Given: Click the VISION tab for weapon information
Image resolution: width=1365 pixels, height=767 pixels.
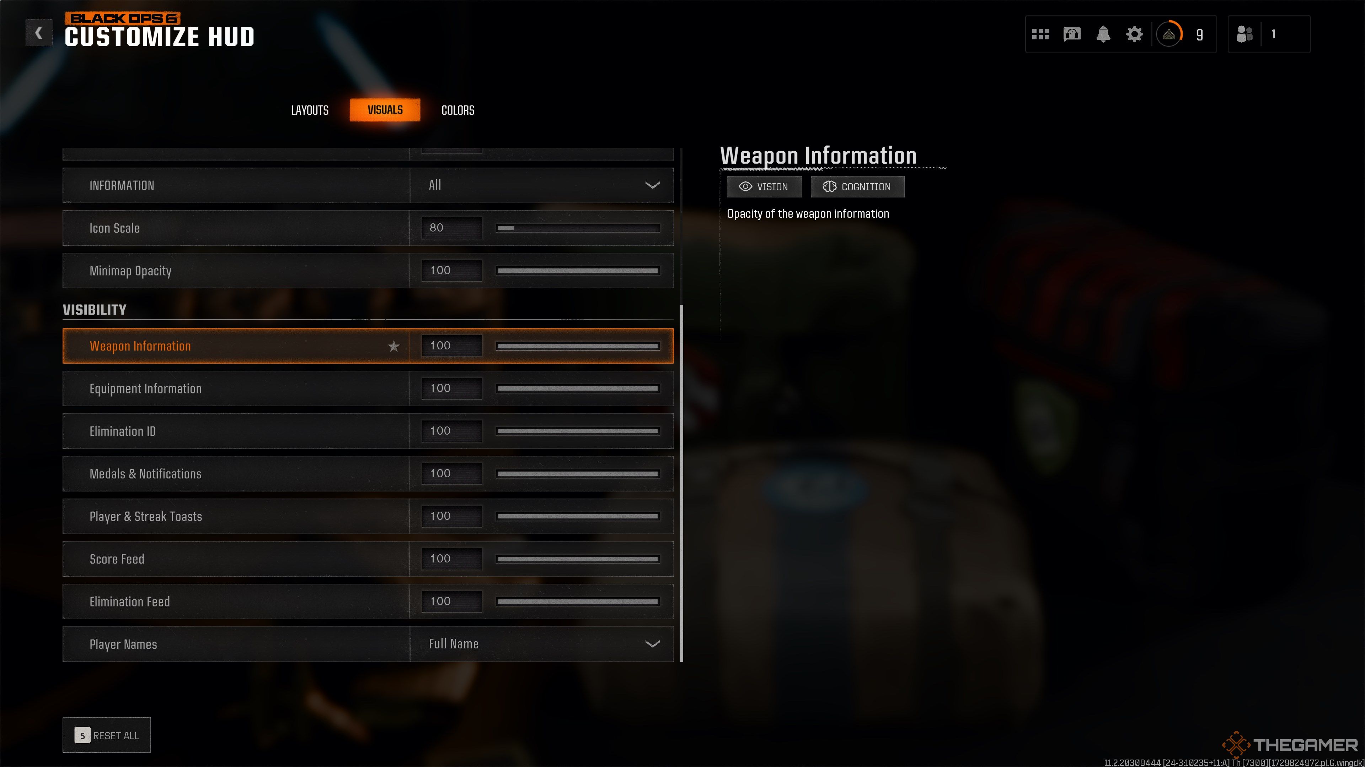Looking at the screenshot, I should point(765,186).
